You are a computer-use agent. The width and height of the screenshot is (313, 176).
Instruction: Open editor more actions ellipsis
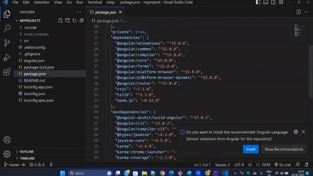point(306,12)
